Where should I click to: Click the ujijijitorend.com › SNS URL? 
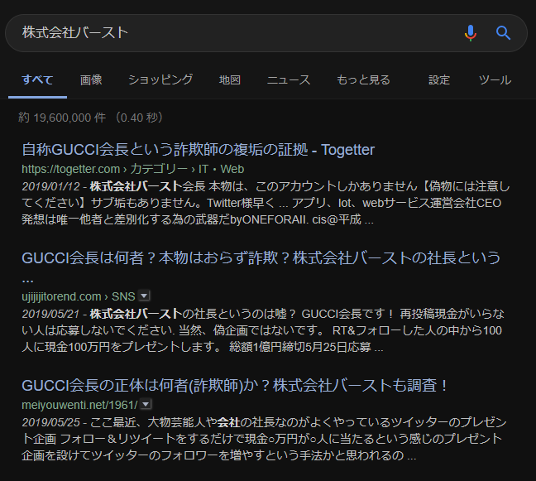(79, 296)
